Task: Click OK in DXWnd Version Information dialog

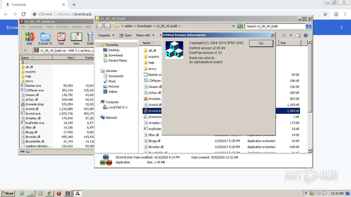Action: 261,43
